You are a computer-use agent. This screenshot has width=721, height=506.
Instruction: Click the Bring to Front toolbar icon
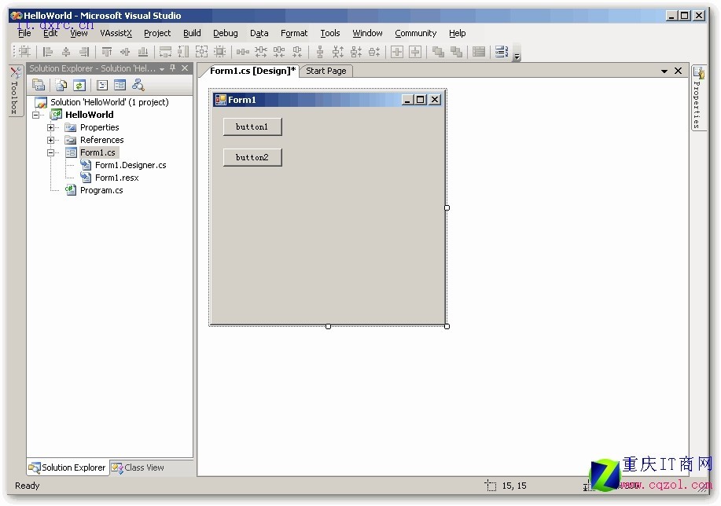click(x=438, y=52)
